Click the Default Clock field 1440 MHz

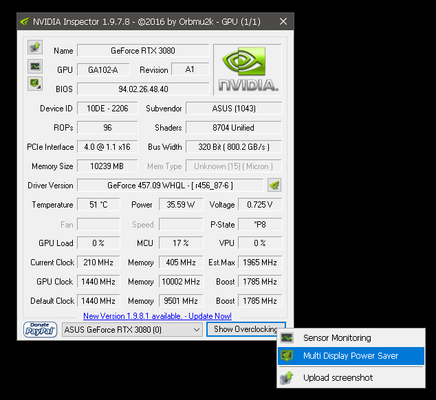(98, 301)
